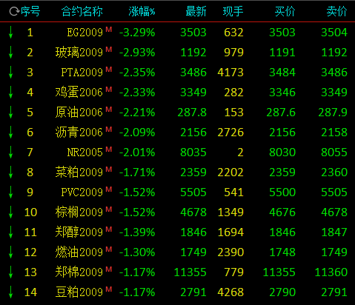Select the 玻璃2009 contract row

[x=178, y=53]
